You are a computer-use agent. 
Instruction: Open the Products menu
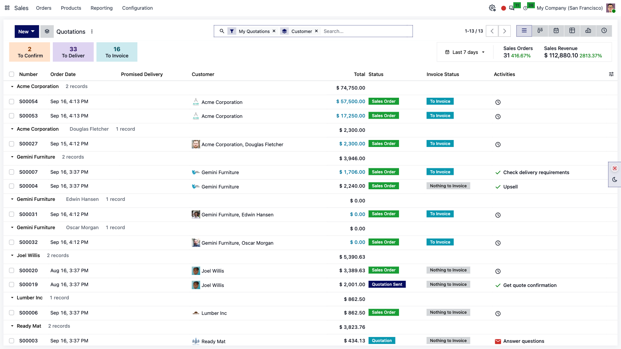click(x=71, y=8)
